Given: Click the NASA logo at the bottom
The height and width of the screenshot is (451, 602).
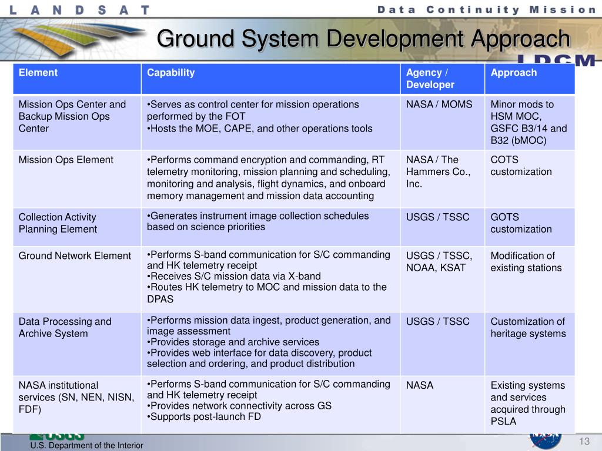Looking at the screenshot, I should 545,441.
